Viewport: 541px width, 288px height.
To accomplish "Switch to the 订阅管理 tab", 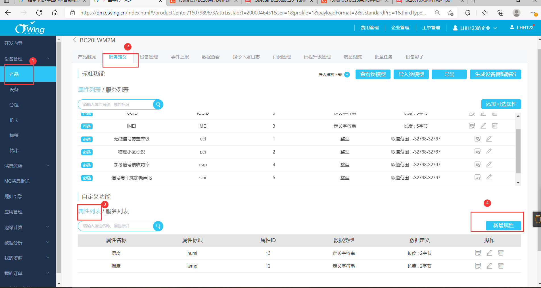I will 282,57.
